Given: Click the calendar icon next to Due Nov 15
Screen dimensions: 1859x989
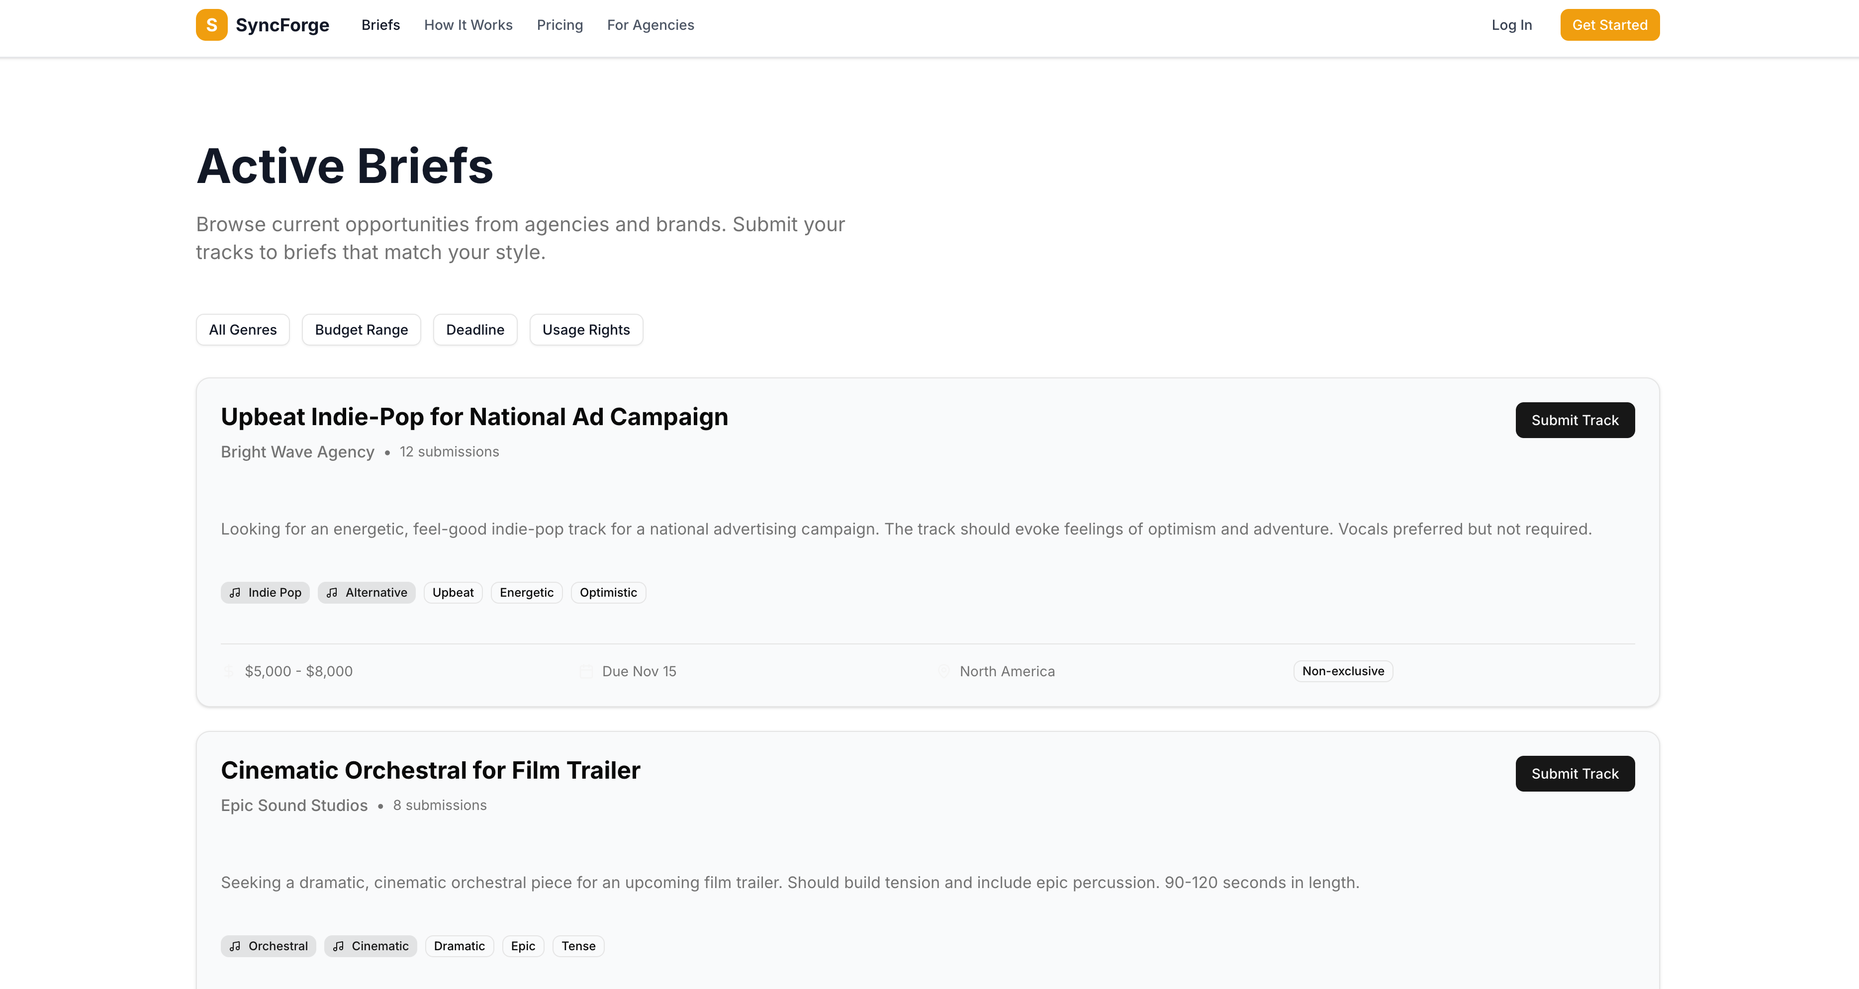Looking at the screenshot, I should point(586,671).
